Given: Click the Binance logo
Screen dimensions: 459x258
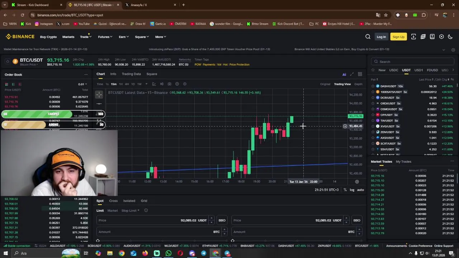Looking at the screenshot, I should point(20,37).
